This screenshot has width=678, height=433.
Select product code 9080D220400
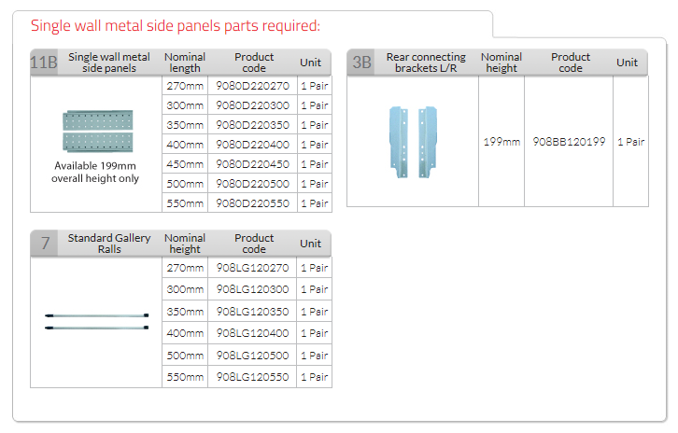pos(253,145)
